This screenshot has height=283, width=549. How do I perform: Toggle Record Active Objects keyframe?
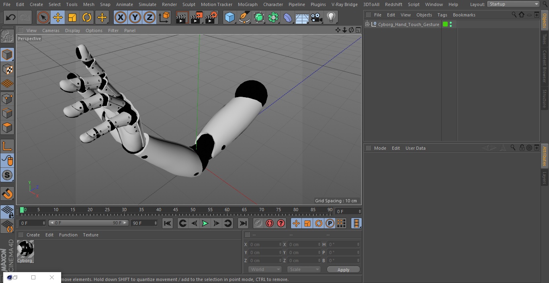(258, 223)
